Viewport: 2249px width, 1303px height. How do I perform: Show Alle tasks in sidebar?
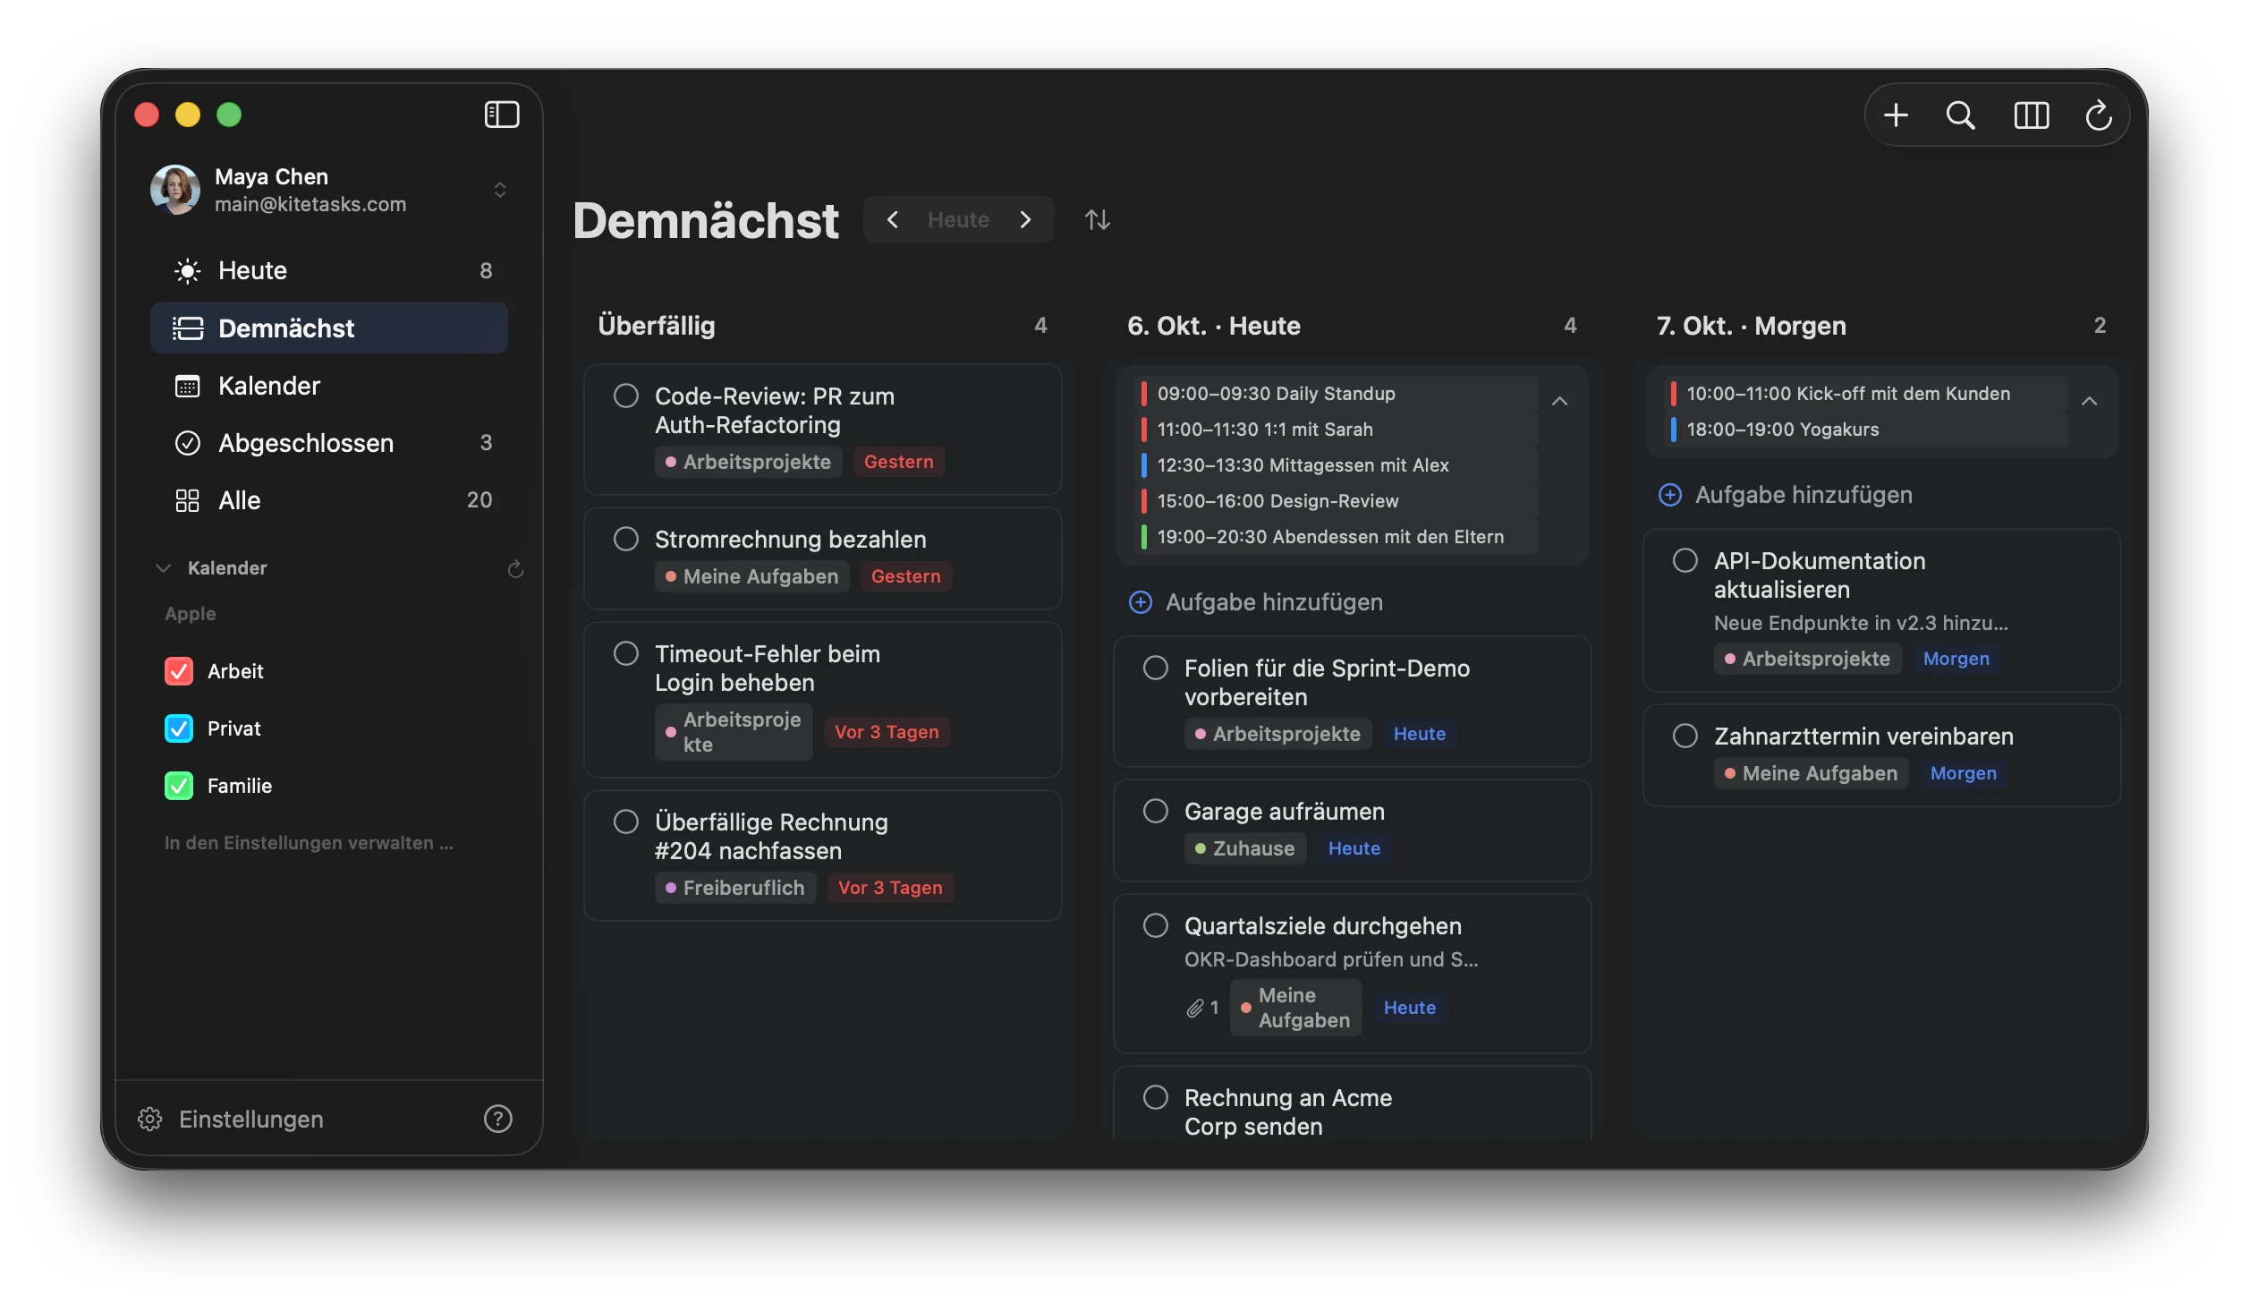(329, 499)
